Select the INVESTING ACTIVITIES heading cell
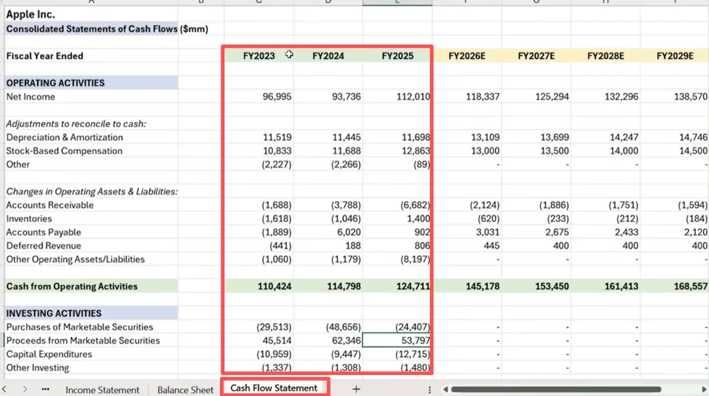The height and width of the screenshot is (396, 709). 91,313
